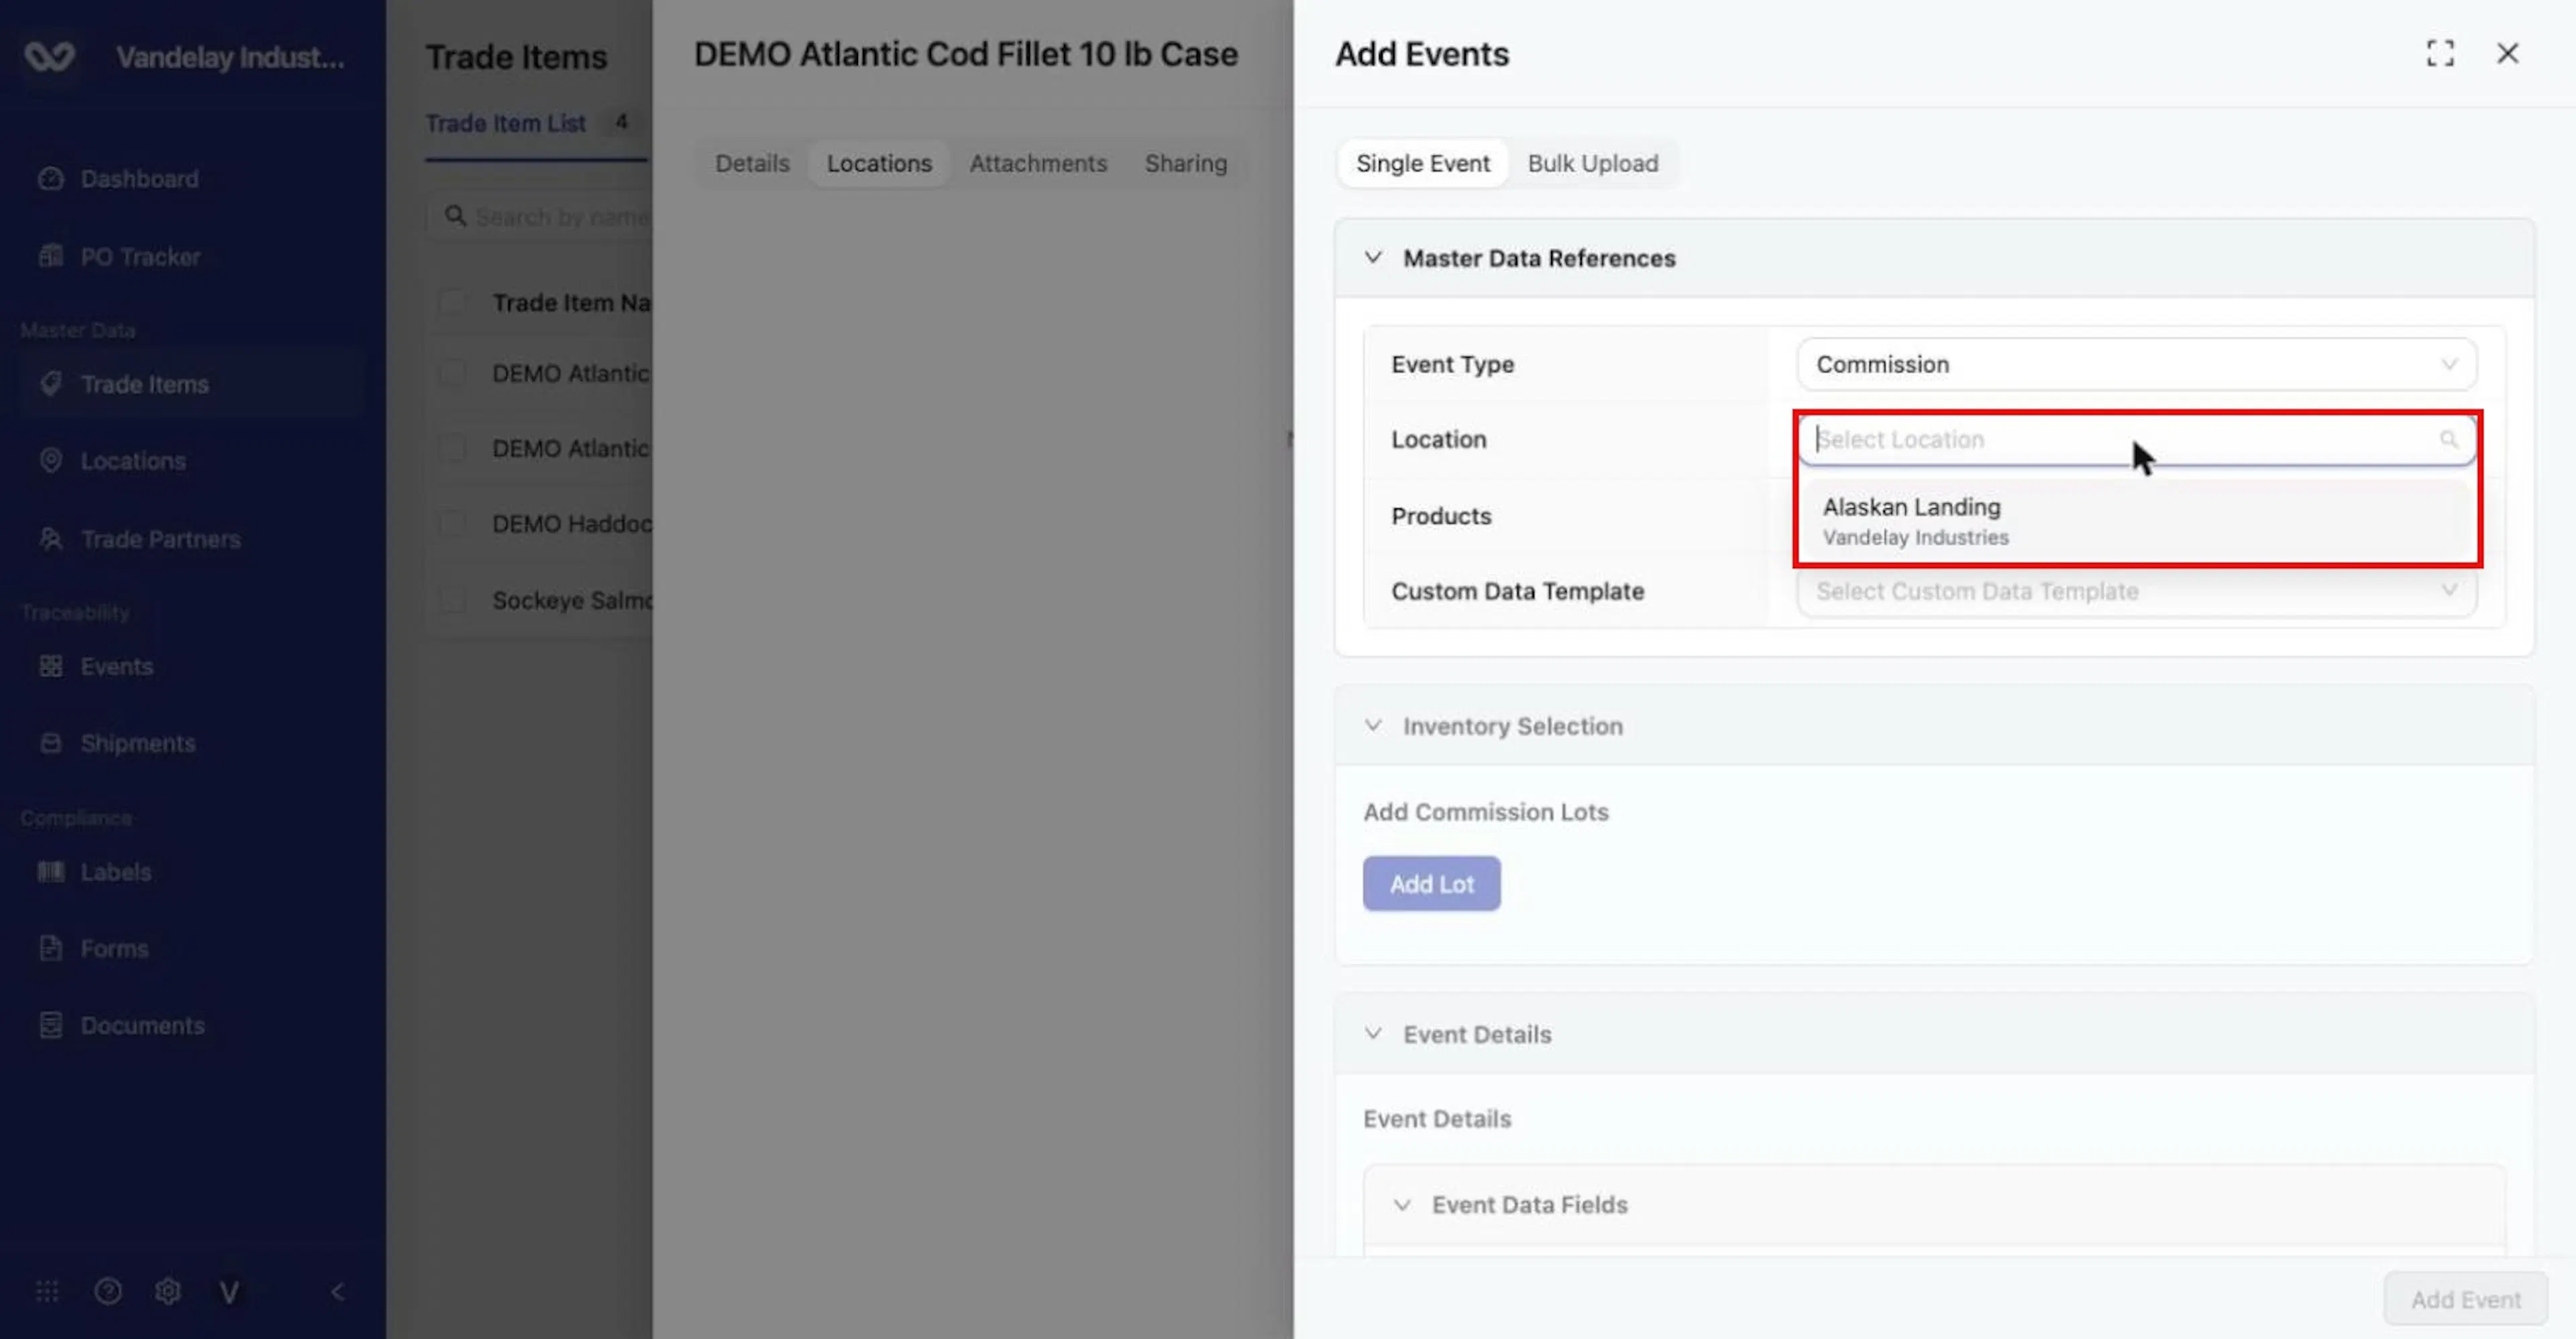Check the Sockeye Salmon row checkbox
Viewport: 2576px width, 1339px height.
coord(452,600)
